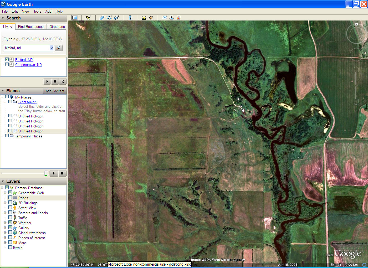Clear search results with X button
The height and width of the screenshot is (268, 368).
[63, 81]
